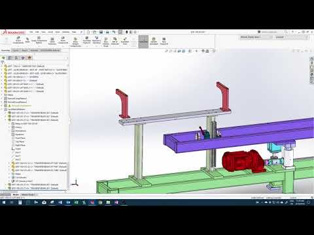Open the View menu
This screenshot has height=235, width=314.
pyautogui.click(x=43, y=32)
